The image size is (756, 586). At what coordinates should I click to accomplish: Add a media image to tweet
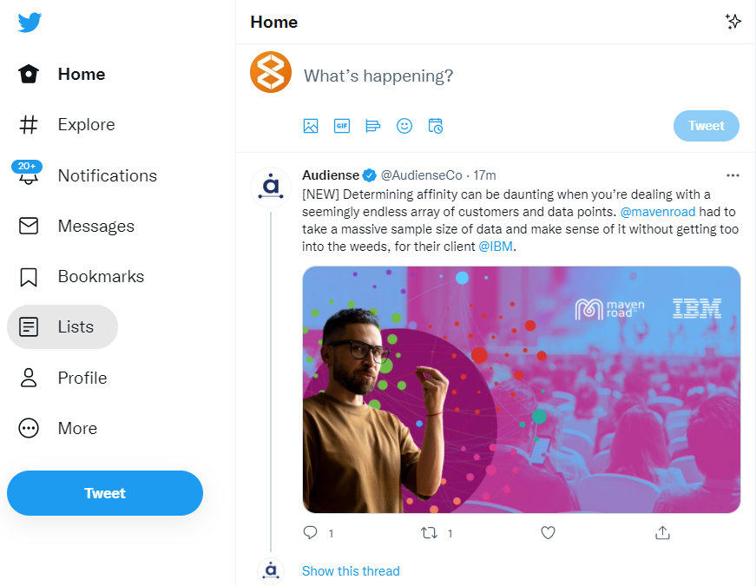click(311, 126)
